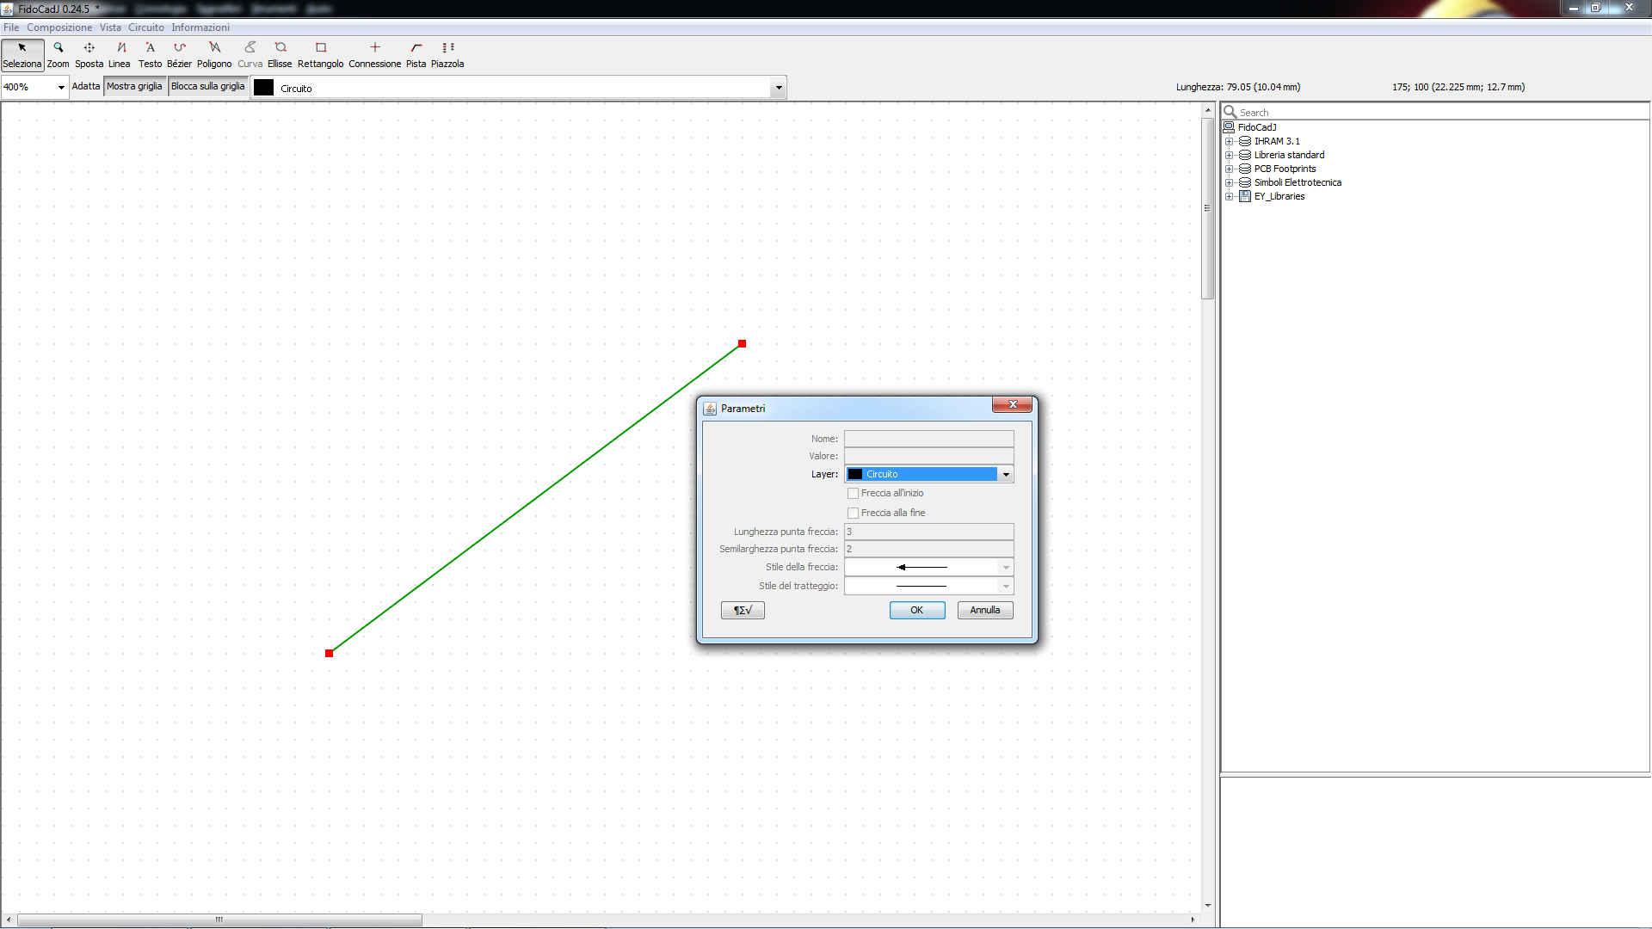Viewport: 1652px width, 929px height.
Task: Confirm dialog with OK button
Action: (916, 611)
